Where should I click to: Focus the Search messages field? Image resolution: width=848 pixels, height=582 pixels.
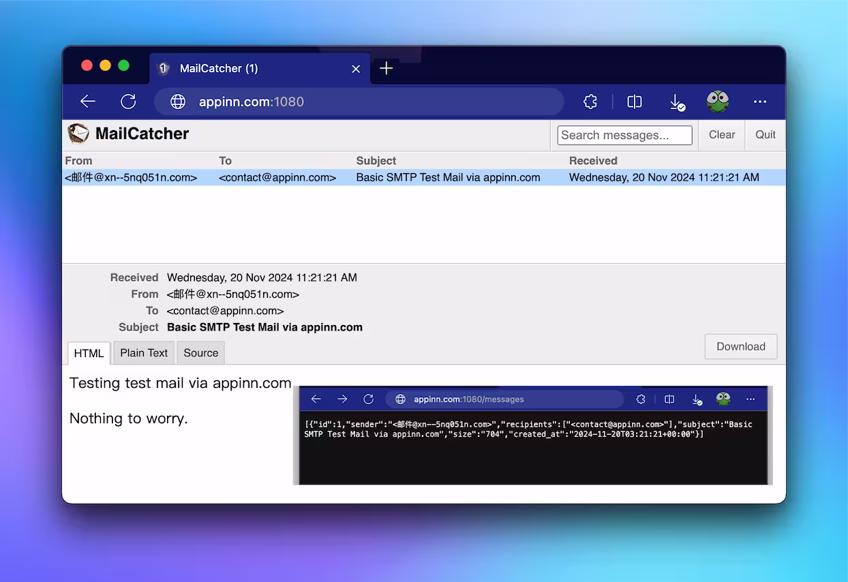pyautogui.click(x=624, y=135)
